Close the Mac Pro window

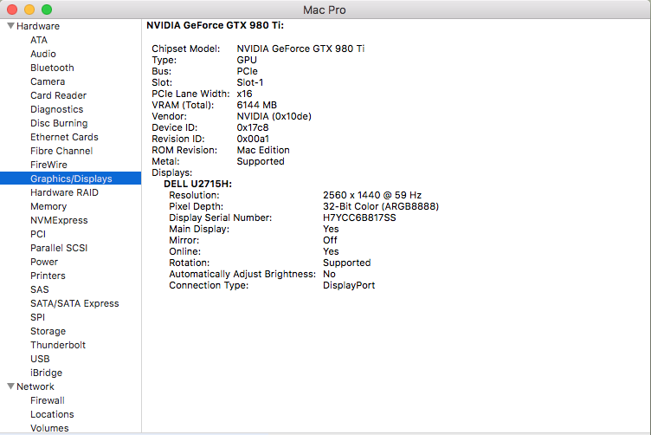(x=12, y=10)
